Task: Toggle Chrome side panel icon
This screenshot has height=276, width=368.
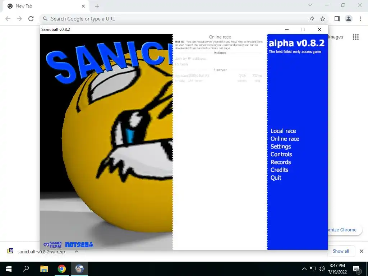Action: tap(337, 19)
